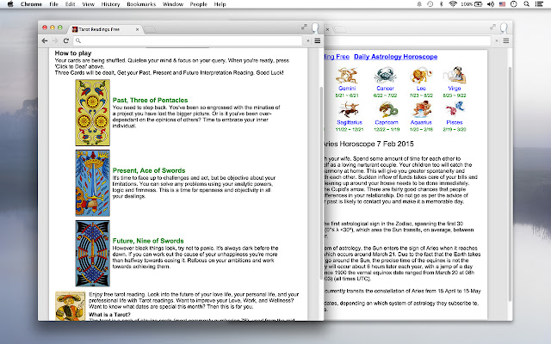The width and height of the screenshot is (551, 344).
Task: Focus the address bar of front window
Action: tap(188, 40)
